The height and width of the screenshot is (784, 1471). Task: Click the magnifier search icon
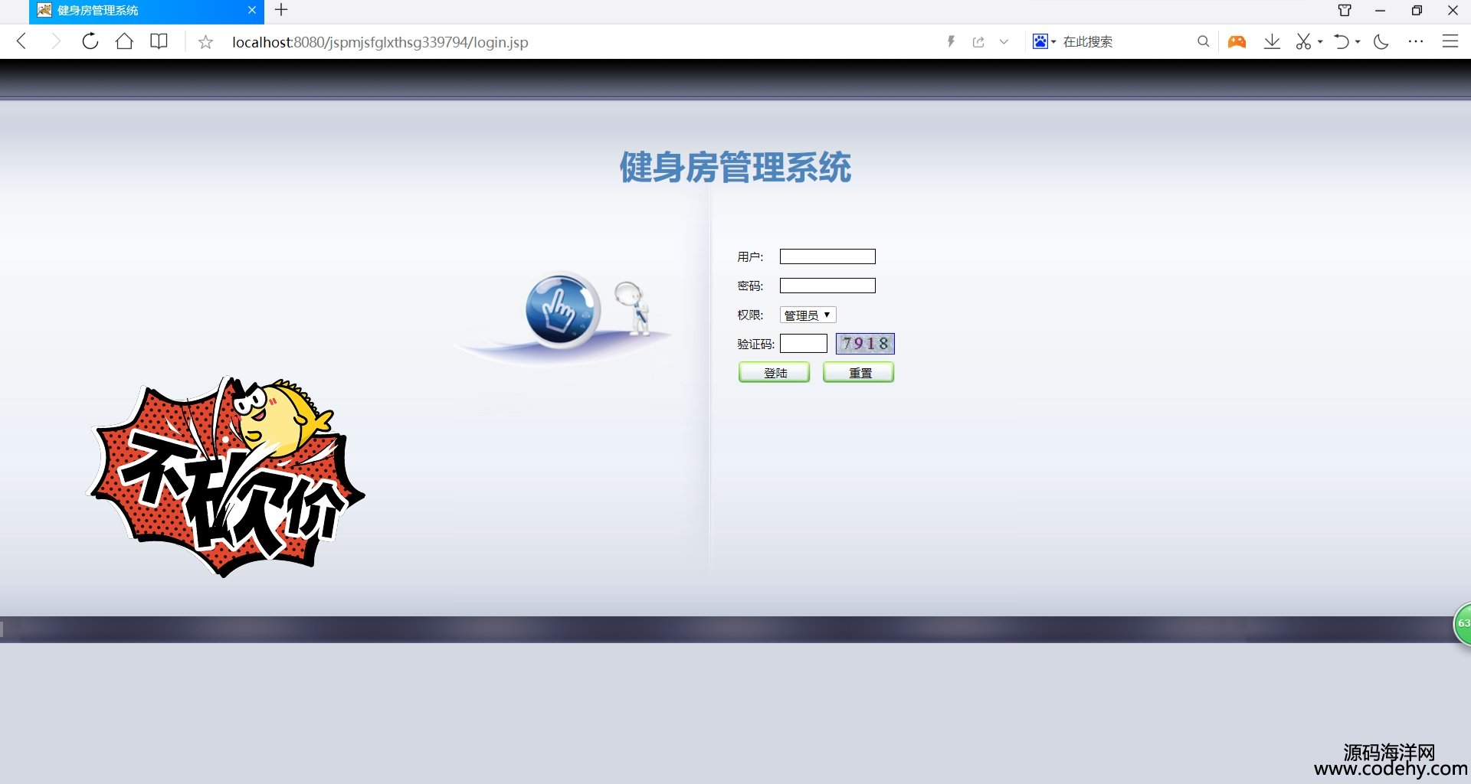pyautogui.click(x=1204, y=41)
